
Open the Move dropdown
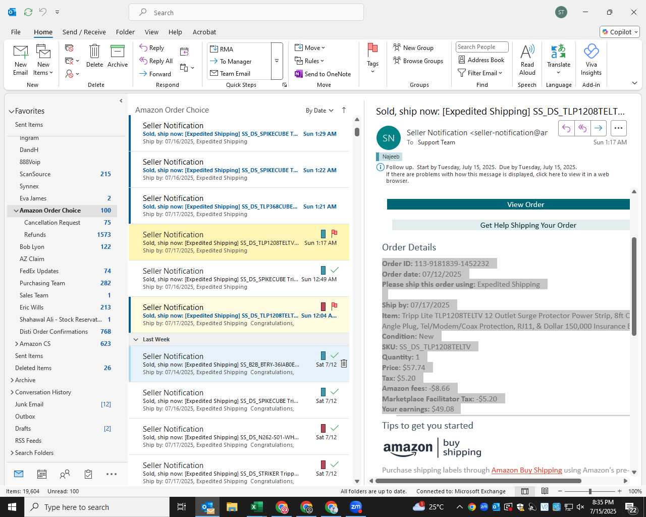(310, 47)
